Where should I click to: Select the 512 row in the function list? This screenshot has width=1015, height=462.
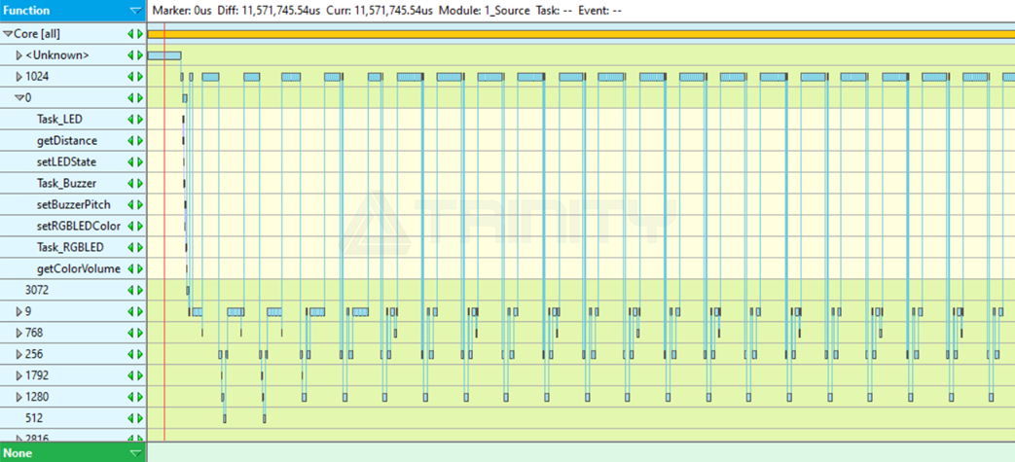pos(37,419)
